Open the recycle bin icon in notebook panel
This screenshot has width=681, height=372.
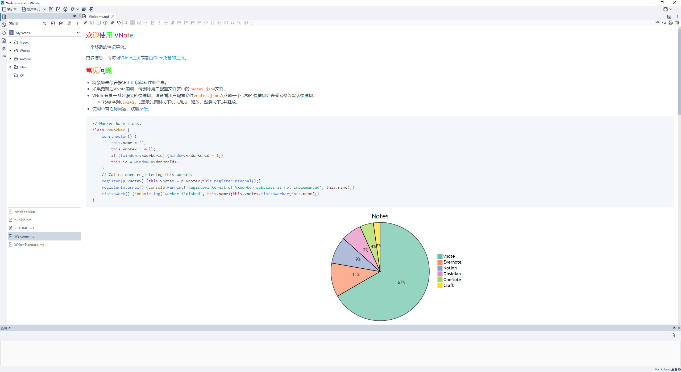(x=53, y=23)
